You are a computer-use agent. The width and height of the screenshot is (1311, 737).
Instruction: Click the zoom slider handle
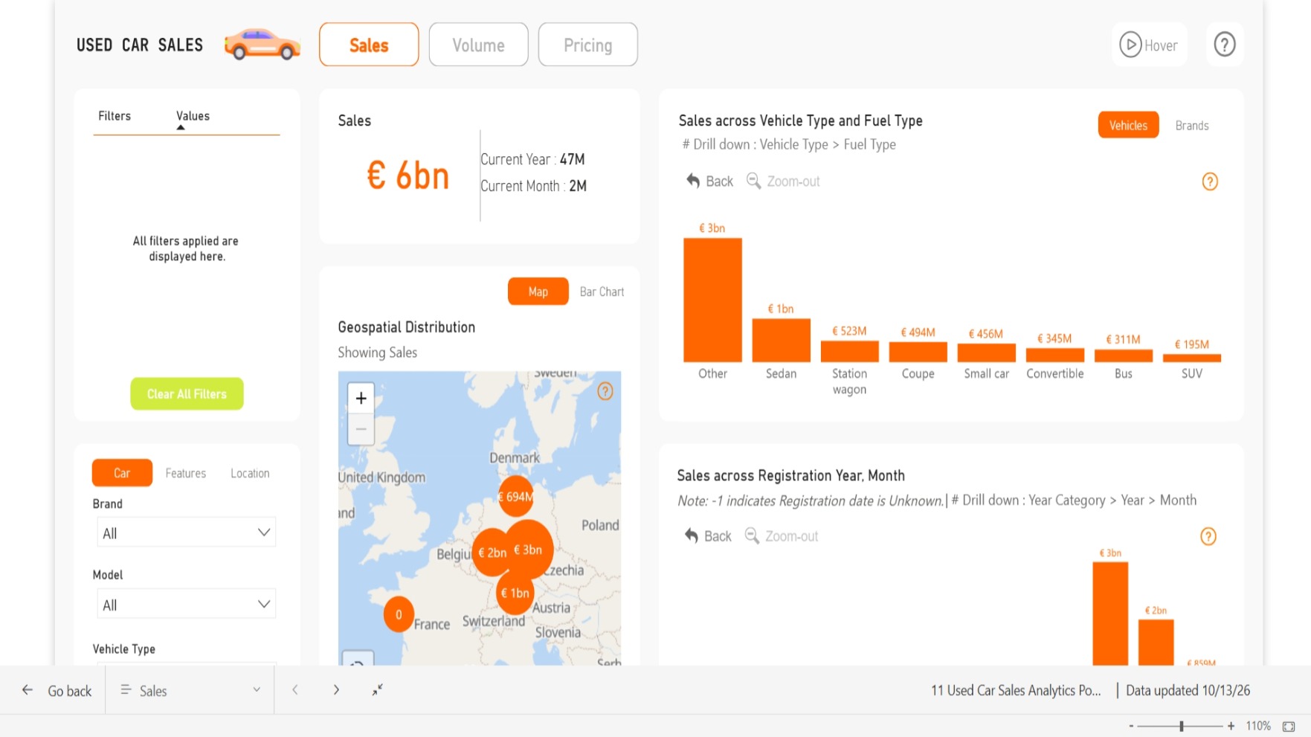(1182, 727)
